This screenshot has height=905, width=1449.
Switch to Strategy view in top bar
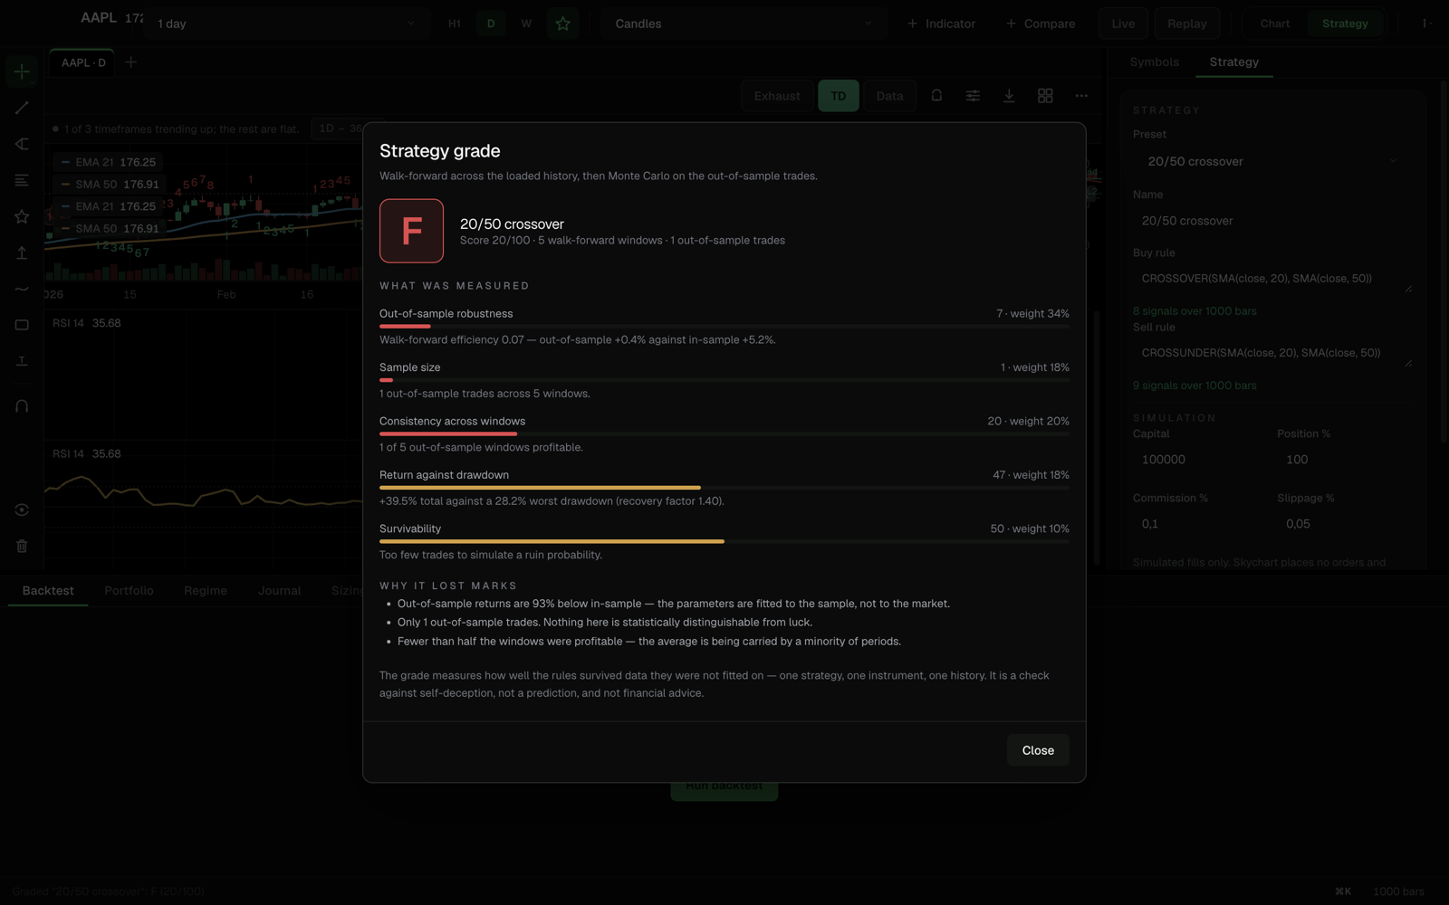tap(1345, 24)
